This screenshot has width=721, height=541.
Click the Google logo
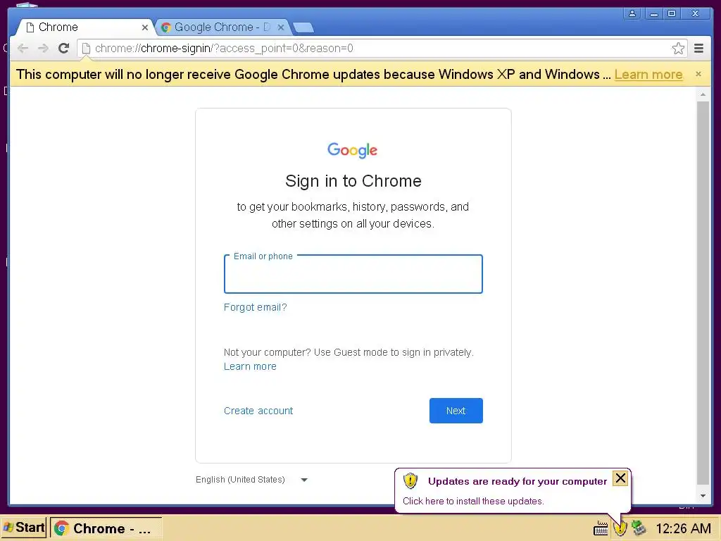(353, 150)
